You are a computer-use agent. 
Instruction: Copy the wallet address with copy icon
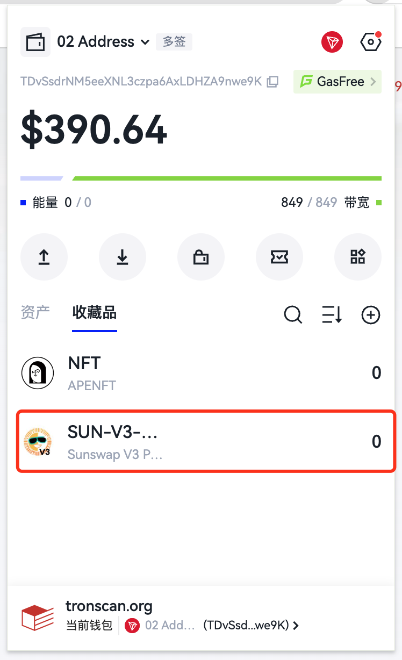[273, 82]
